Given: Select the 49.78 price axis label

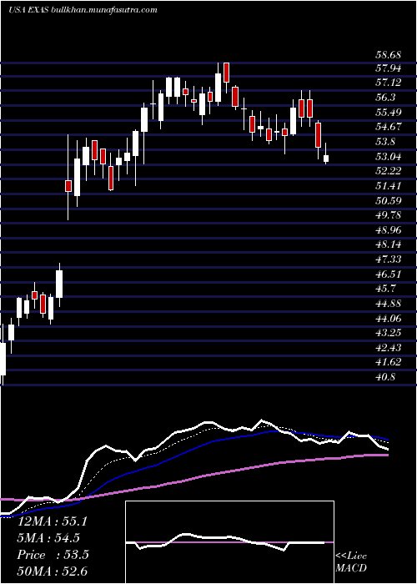Looking at the screenshot, I should [x=388, y=215].
